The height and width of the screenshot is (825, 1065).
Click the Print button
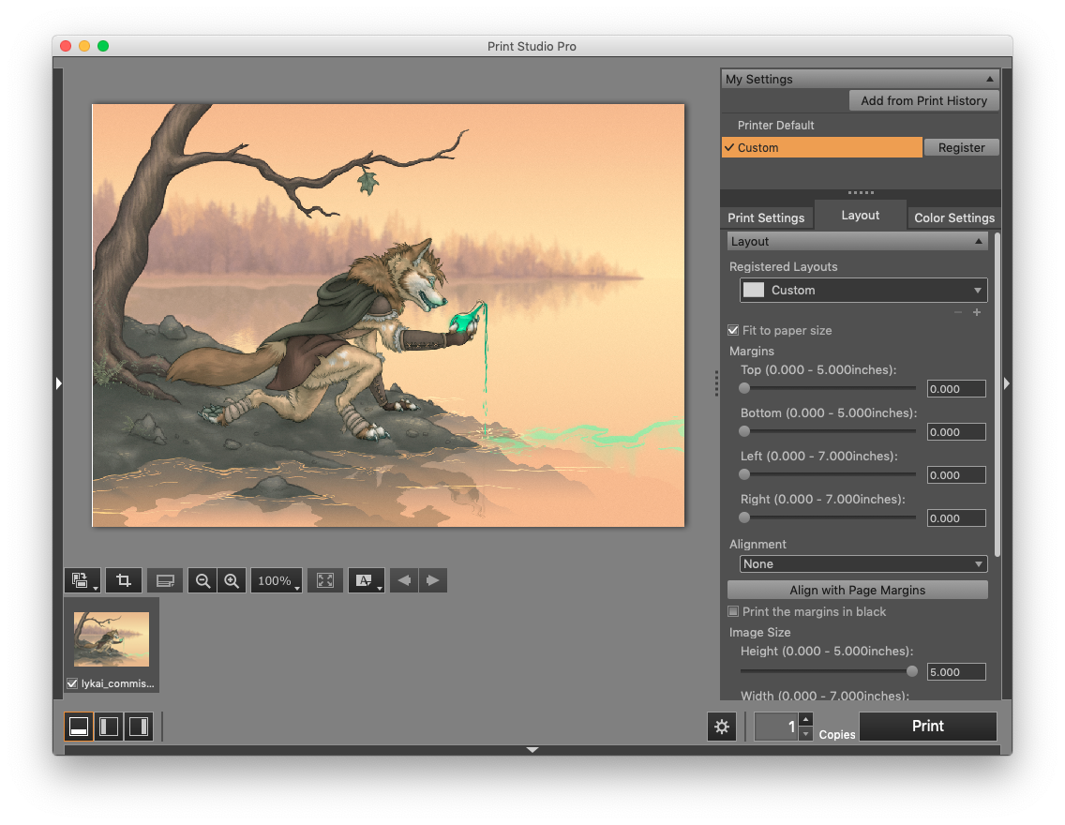[x=928, y=727]
